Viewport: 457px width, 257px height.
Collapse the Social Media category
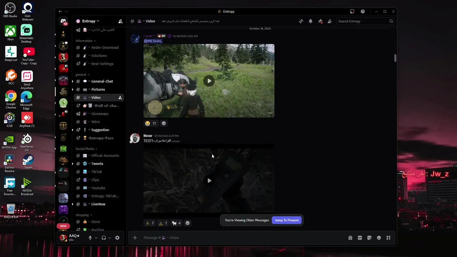86,148
